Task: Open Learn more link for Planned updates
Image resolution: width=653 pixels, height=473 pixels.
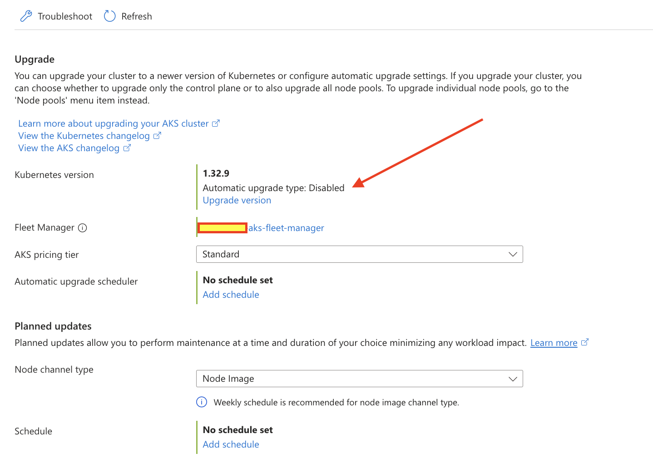Action: coord(554,343)
